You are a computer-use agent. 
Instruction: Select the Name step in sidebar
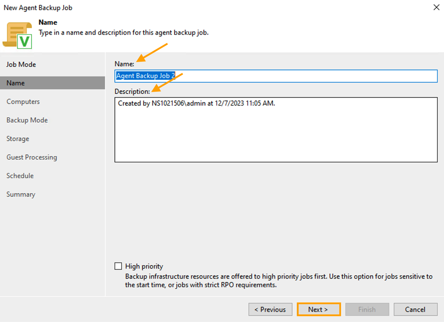coord(16,83)
